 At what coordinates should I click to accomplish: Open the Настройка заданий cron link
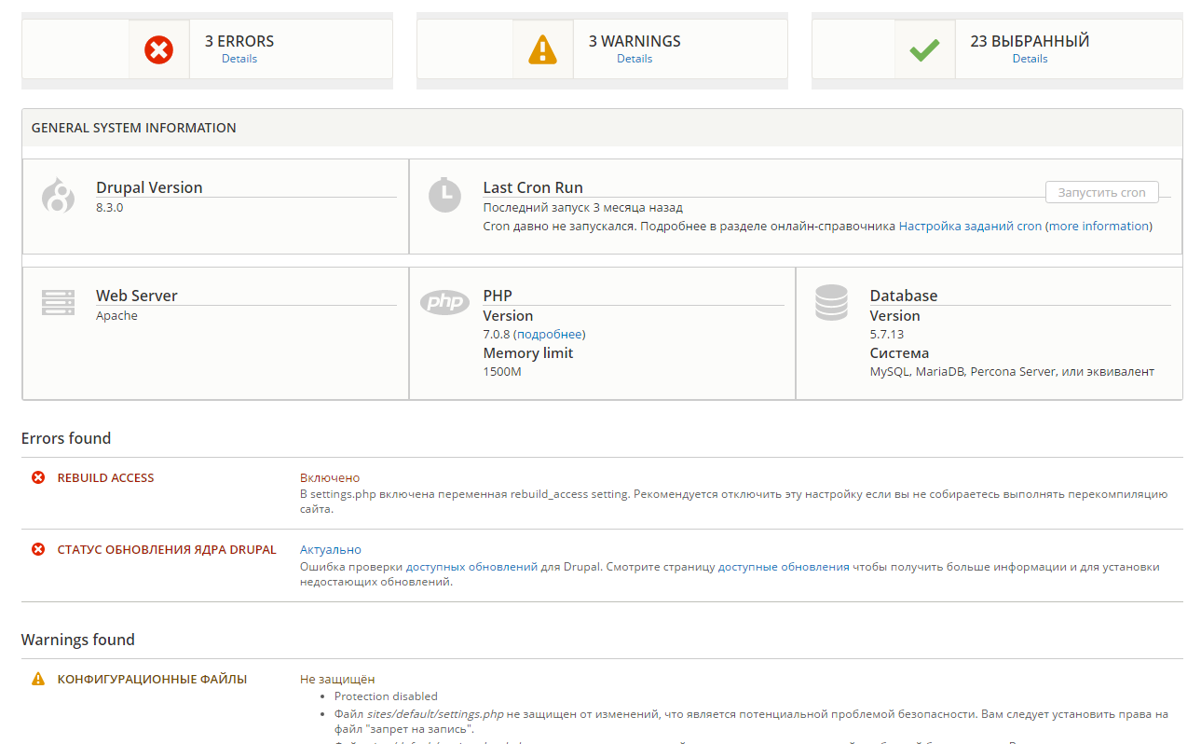(x=970, y=227)
